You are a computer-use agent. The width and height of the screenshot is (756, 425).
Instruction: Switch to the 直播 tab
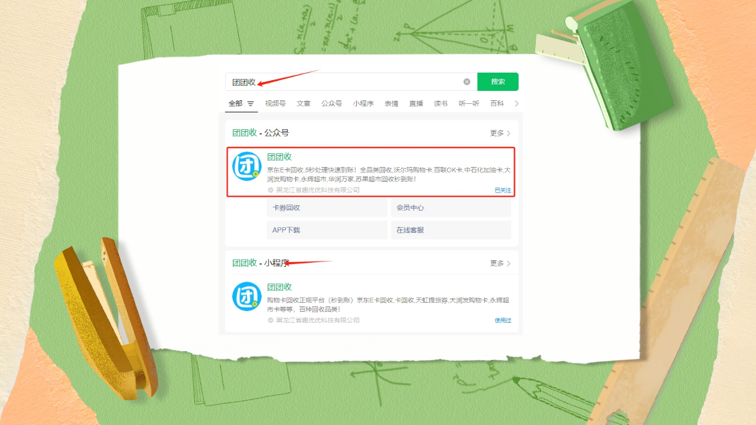click(416, 103)
